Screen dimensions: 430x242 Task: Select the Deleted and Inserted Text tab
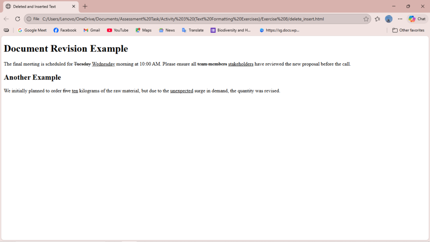[38, 6]
